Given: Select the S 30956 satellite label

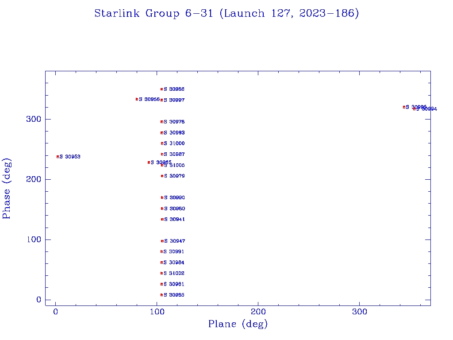Looking at the screenshot, I should [149, 99].
